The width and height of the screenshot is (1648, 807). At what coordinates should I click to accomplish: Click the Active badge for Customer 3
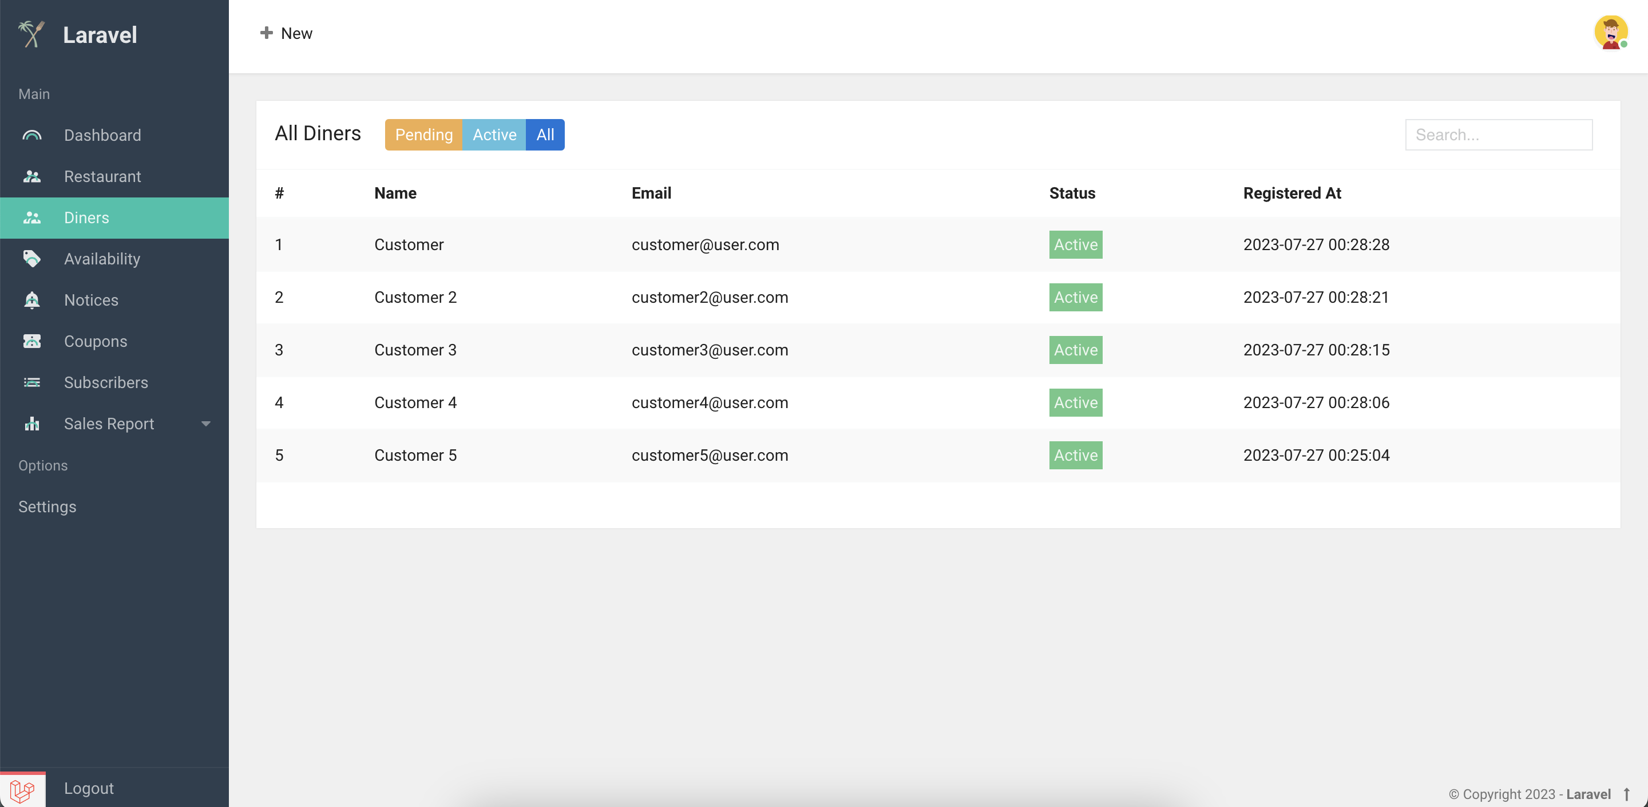1076,350
